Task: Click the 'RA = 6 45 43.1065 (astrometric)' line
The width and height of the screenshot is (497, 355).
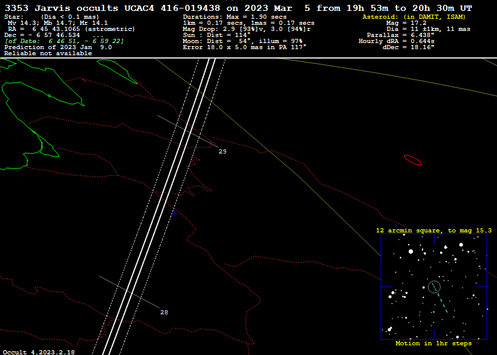Action: (72, 29)
